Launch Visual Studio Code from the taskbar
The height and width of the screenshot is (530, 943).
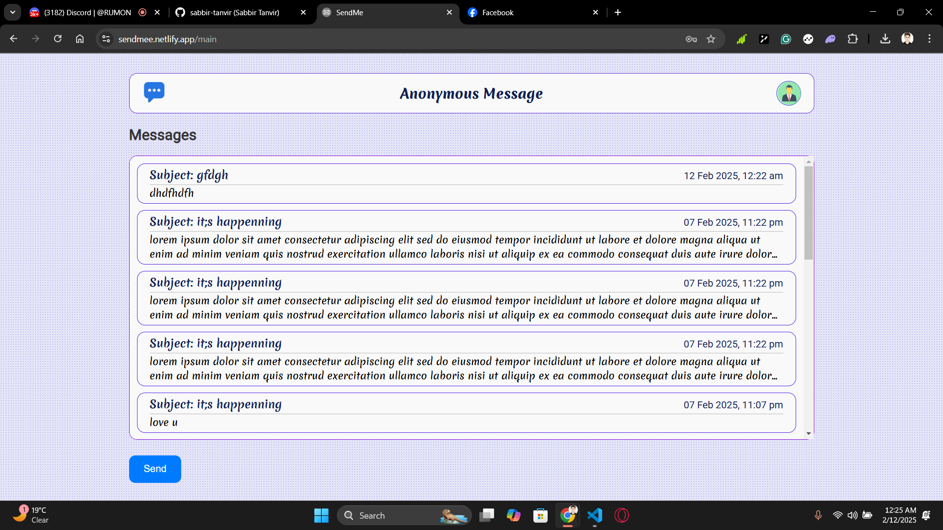tap(594, 515)
